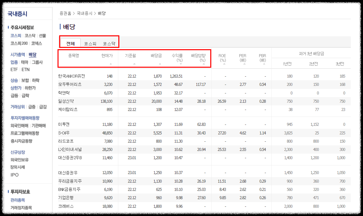Open 락앤락 stock name
Viewport: 363px width, 216px height.
click(64, 93)
